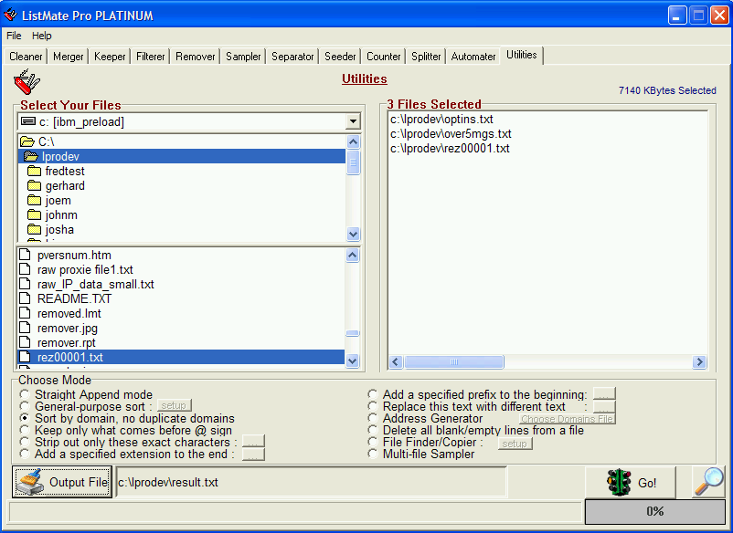Select the gerhard folder
The height and width of the screenshot is (533, 733).
tap(56, 186)
